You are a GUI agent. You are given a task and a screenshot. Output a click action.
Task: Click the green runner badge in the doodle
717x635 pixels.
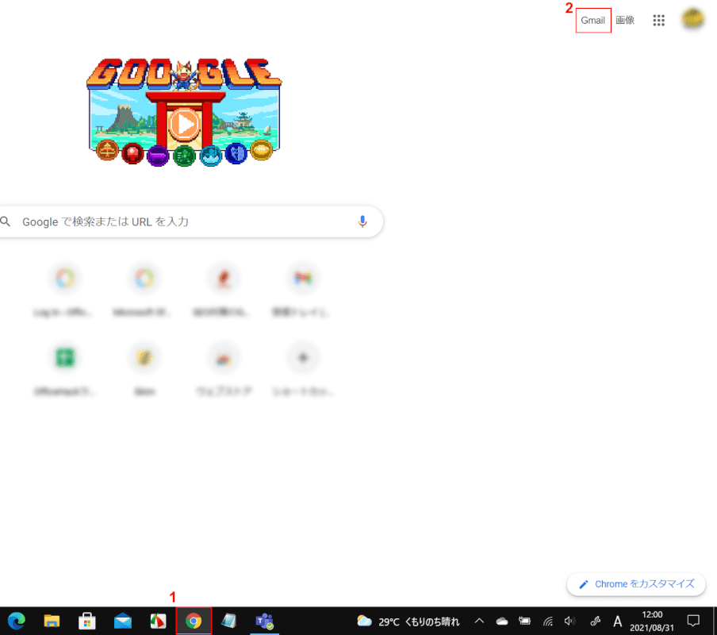(x=184, y=156)
